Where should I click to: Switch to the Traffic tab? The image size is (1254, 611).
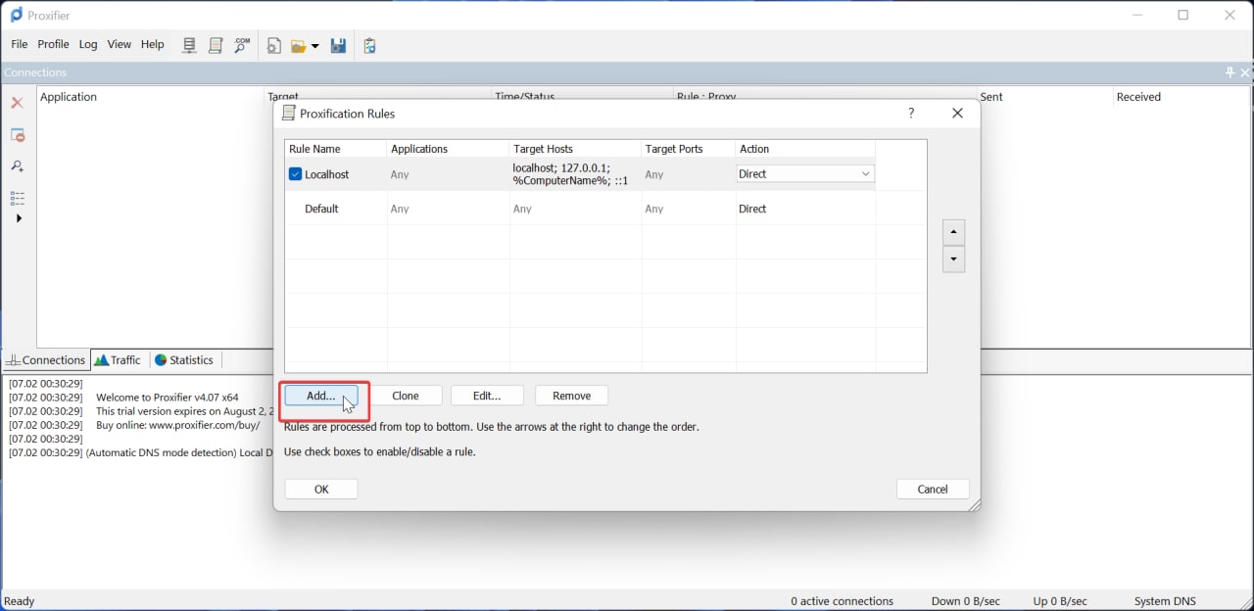pyautogui.click(x=119, y=360)
